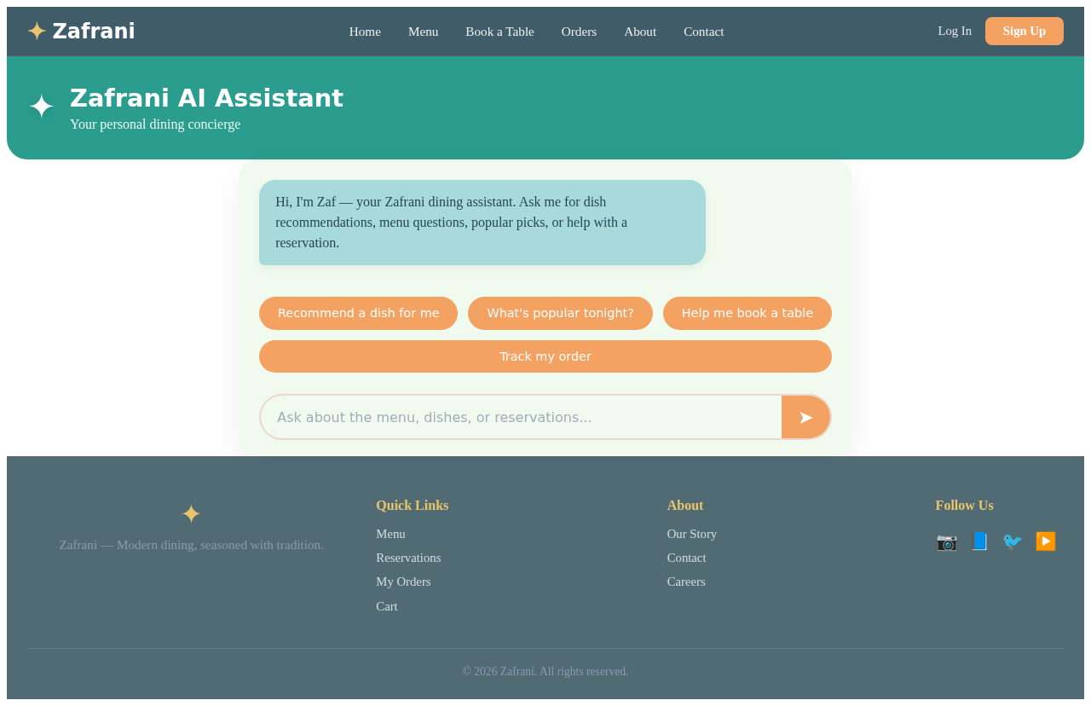This screenshot has width=1091, height=706.
Task: Open the Twitter bird icon
Action: tap(1013, 541)
